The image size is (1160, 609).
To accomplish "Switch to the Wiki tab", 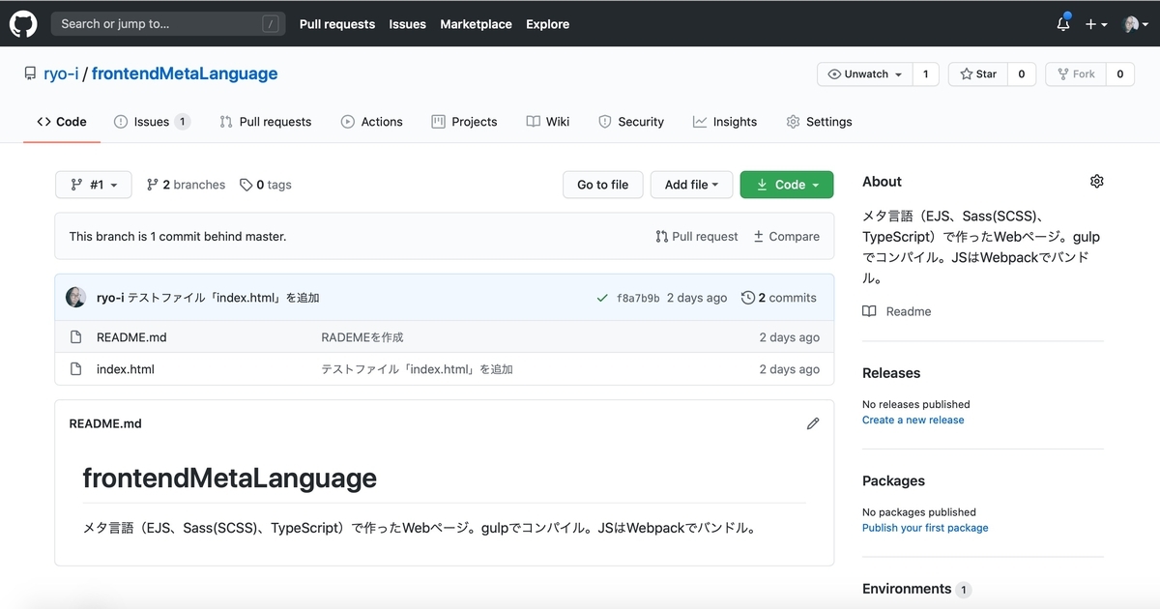I will tap(548, 122).
